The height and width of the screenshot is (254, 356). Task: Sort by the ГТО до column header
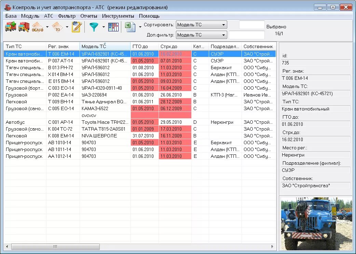click(x=145, y=46)
